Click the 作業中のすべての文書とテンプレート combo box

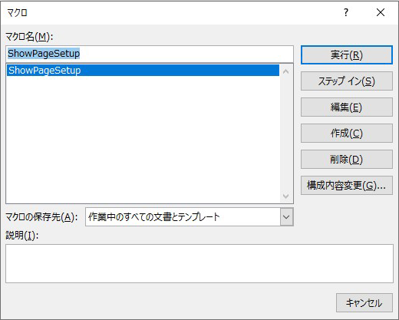tap(189, 217)
